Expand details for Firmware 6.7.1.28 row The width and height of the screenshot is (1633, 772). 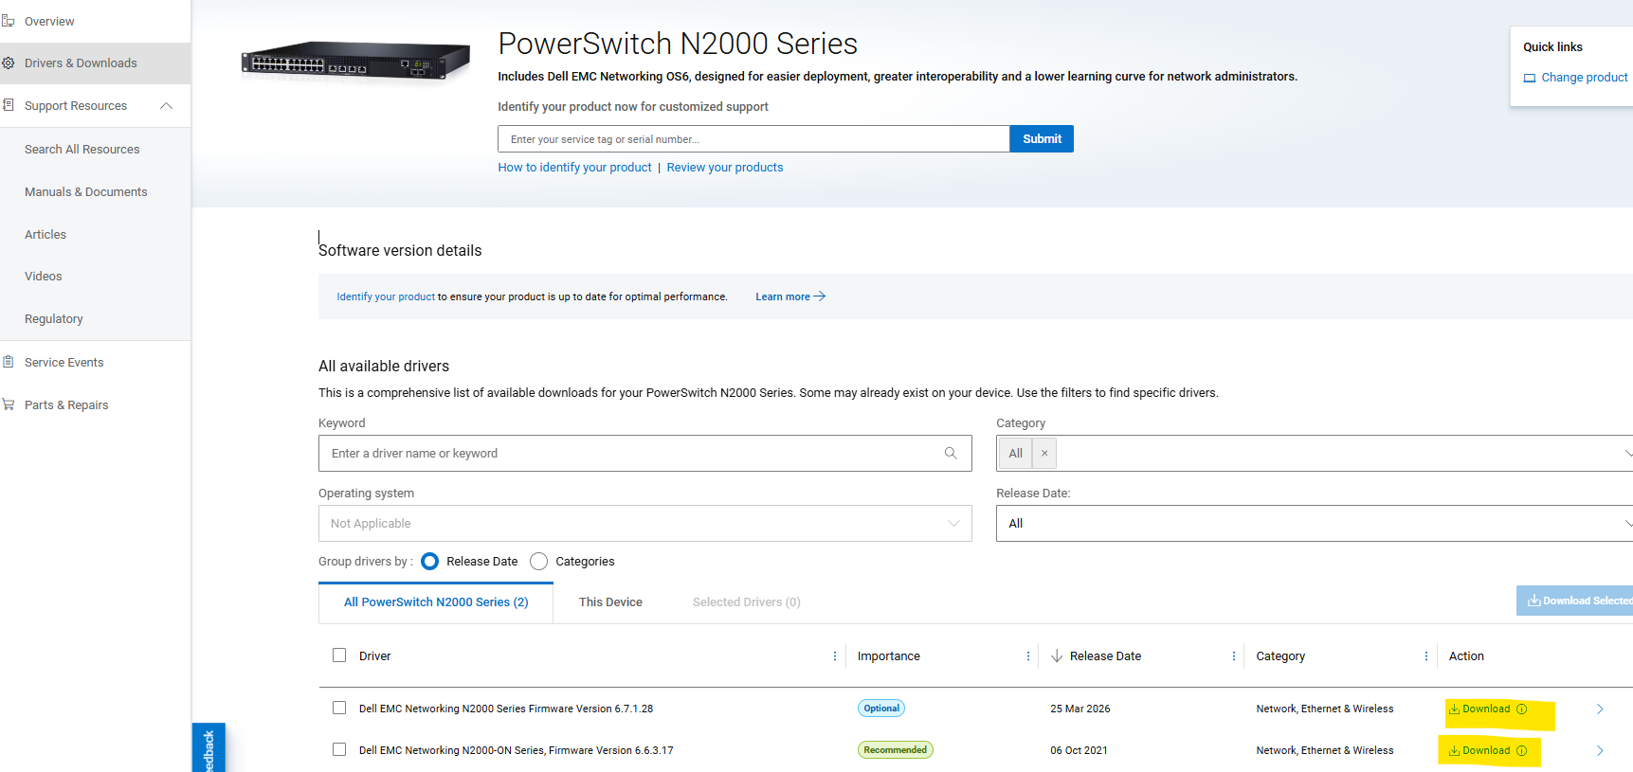tap(1600, 709)
